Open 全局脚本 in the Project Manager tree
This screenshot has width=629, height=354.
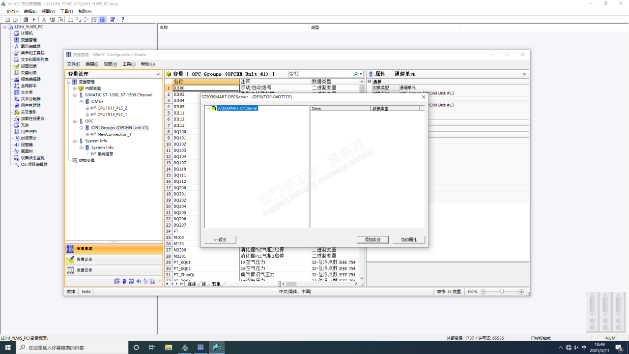29,86
